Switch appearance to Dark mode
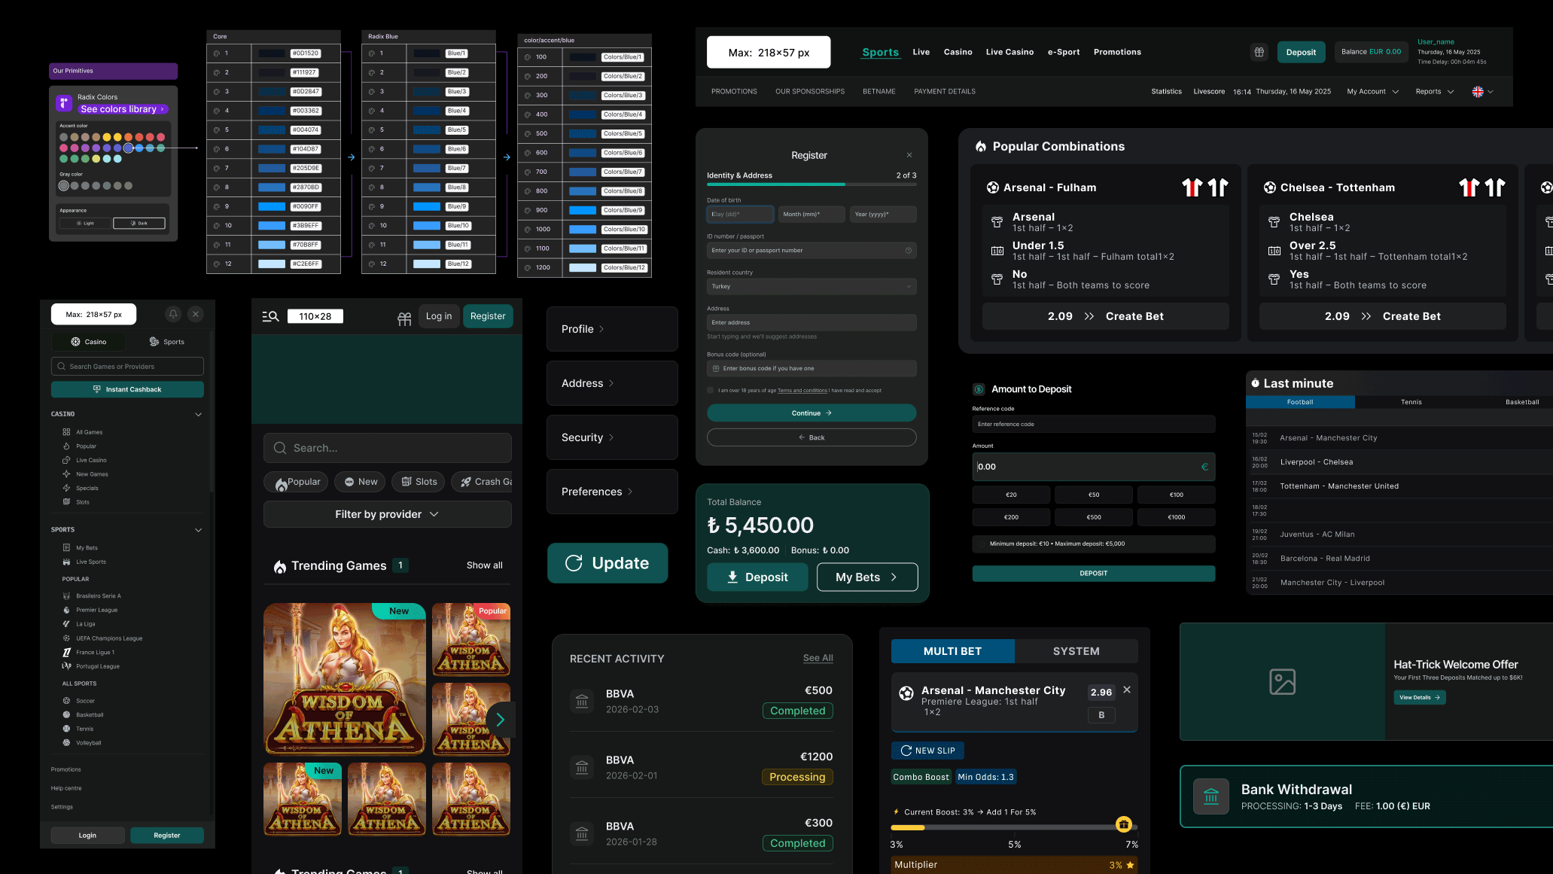This screenshot has width=1553, height=874. (139, 224)
